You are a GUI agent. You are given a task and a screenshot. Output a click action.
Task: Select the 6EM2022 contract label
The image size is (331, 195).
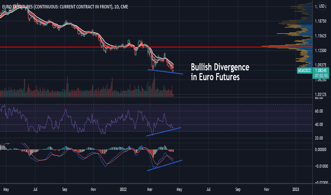[x=304, y=71]
